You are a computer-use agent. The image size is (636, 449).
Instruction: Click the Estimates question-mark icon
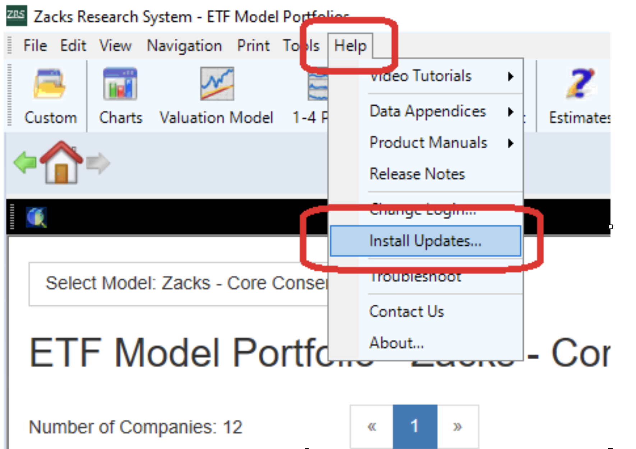coord(581,84)
